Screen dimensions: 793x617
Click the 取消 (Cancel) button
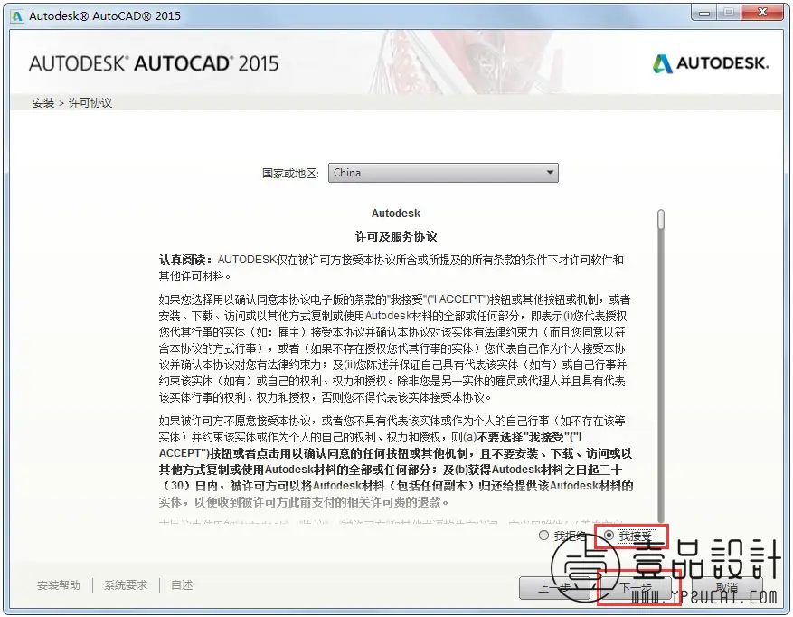pyautogui.click(x=727, y=588)
